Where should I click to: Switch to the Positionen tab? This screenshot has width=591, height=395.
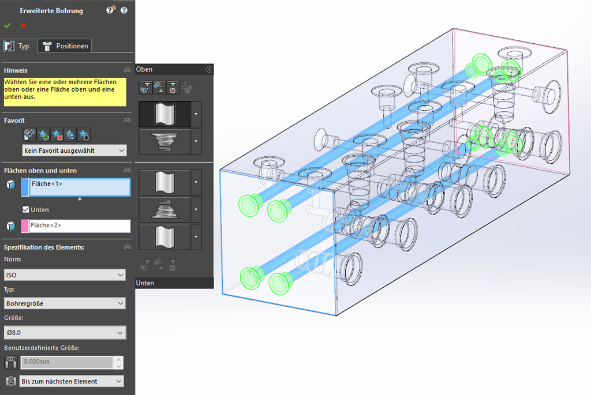pos(65,46)
